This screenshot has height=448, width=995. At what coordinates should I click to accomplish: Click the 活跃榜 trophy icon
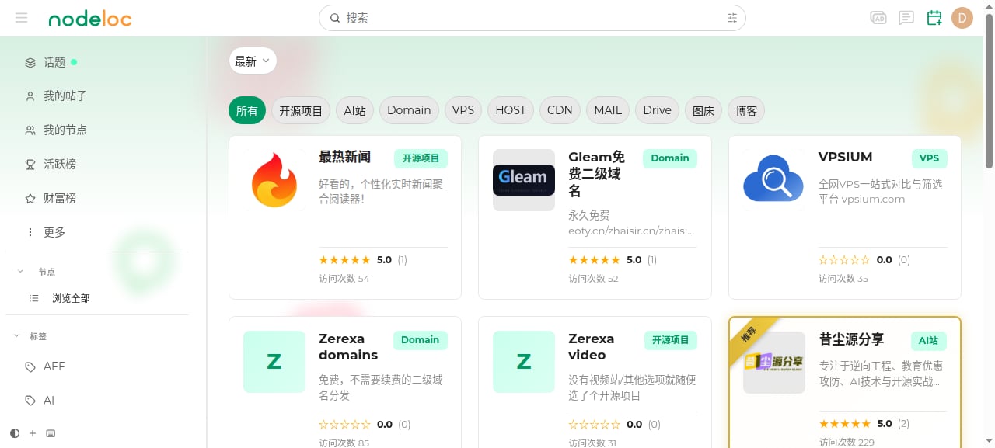(30, 165)
